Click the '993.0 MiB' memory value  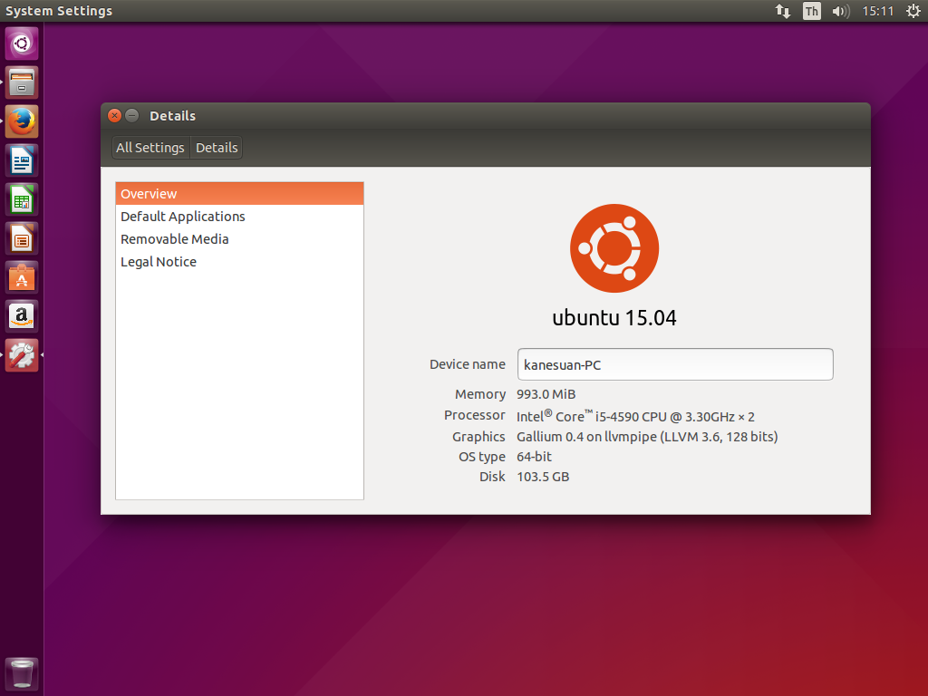coord(546,394)
